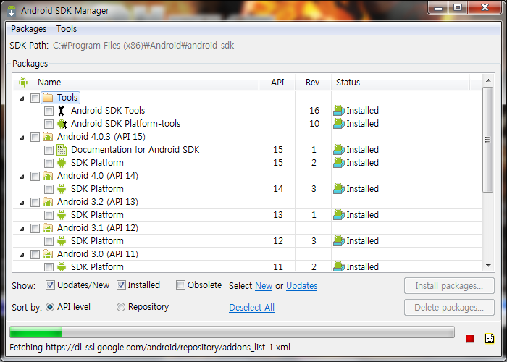Viewport: 507px width, 362px height.
Task: Select the Android SDK Platform-tools row text
Action: 125,124
